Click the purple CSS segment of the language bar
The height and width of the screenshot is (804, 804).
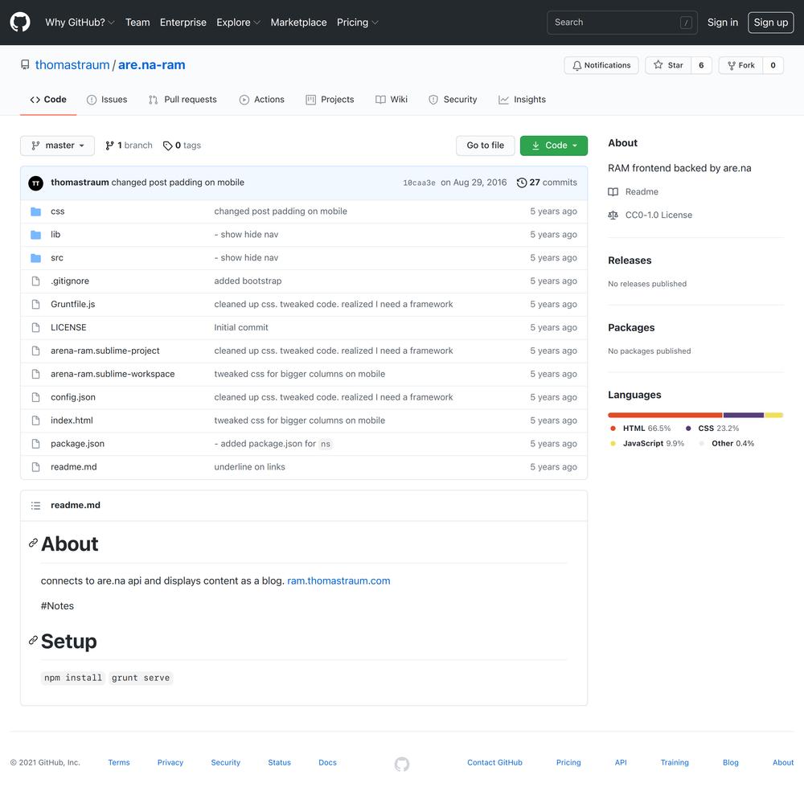tap(744, 416)
